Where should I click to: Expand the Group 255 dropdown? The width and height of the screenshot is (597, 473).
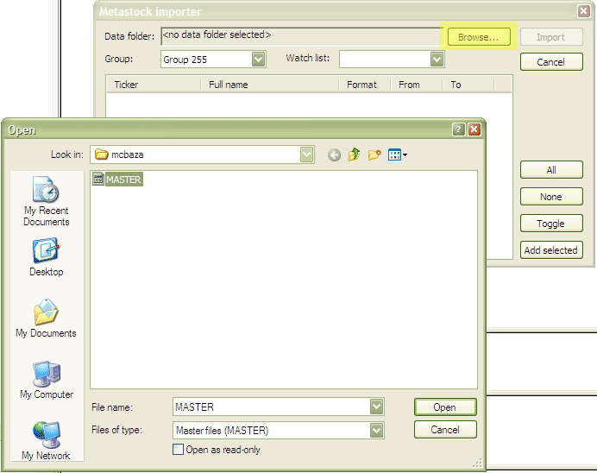coord(258,60)
